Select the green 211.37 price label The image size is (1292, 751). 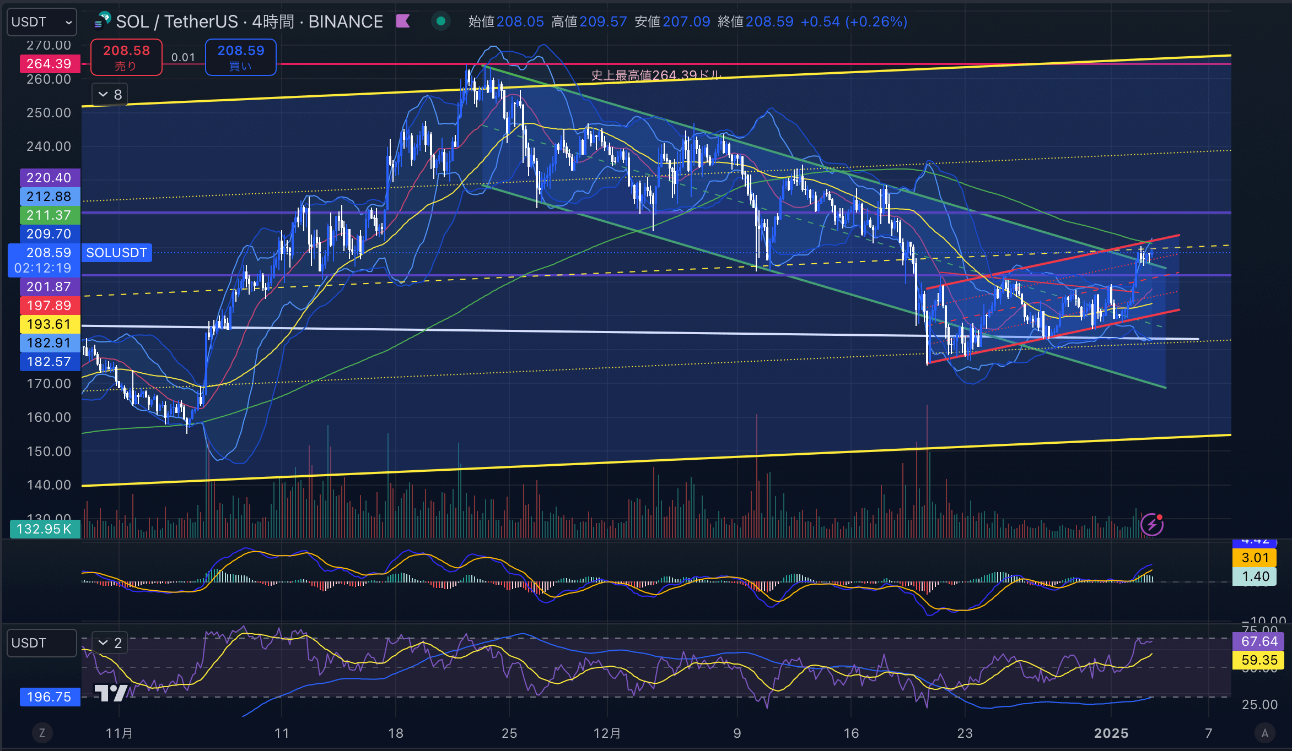point(50,215)
